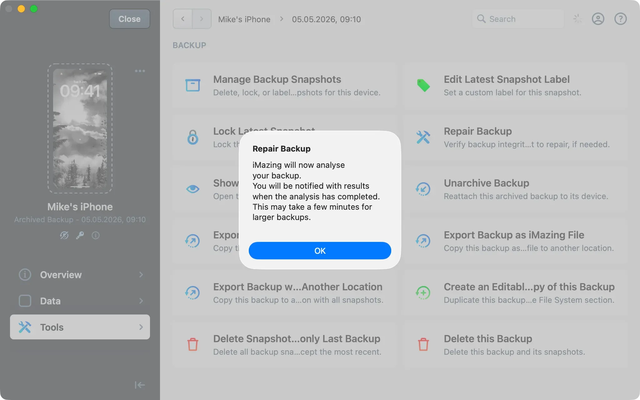Image resolution: width=640 pixels, height=400 pixels.
Task: Select Tools in the sidebar
Action: tap(80, 327)
